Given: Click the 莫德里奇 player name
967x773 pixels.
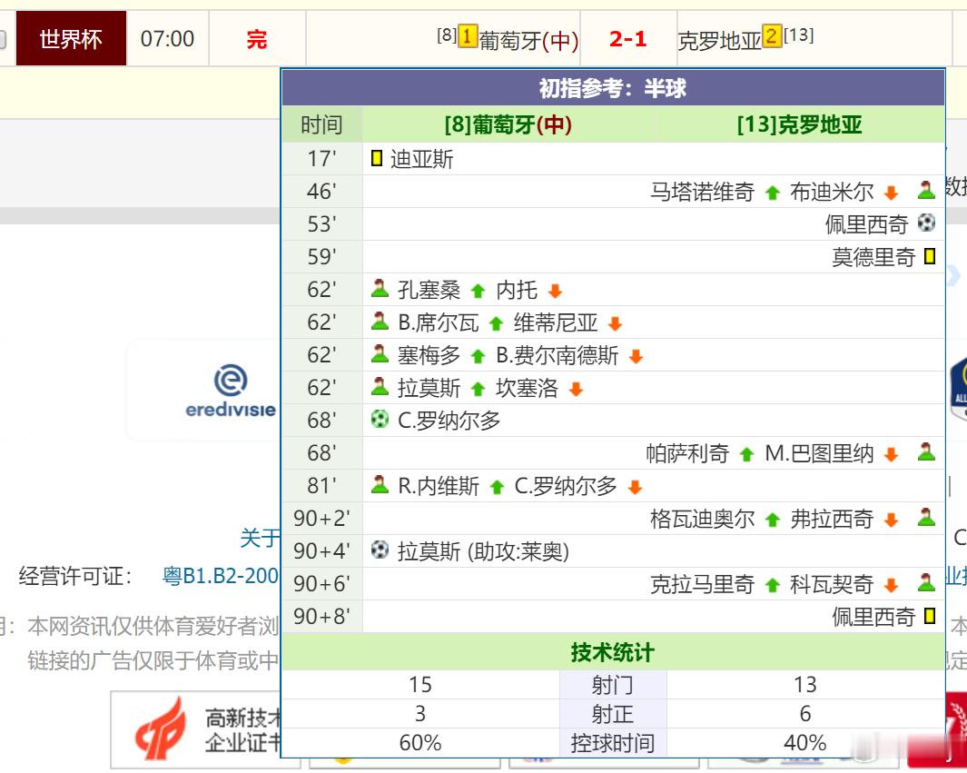Looking at the screenshot, I should 873,257.
